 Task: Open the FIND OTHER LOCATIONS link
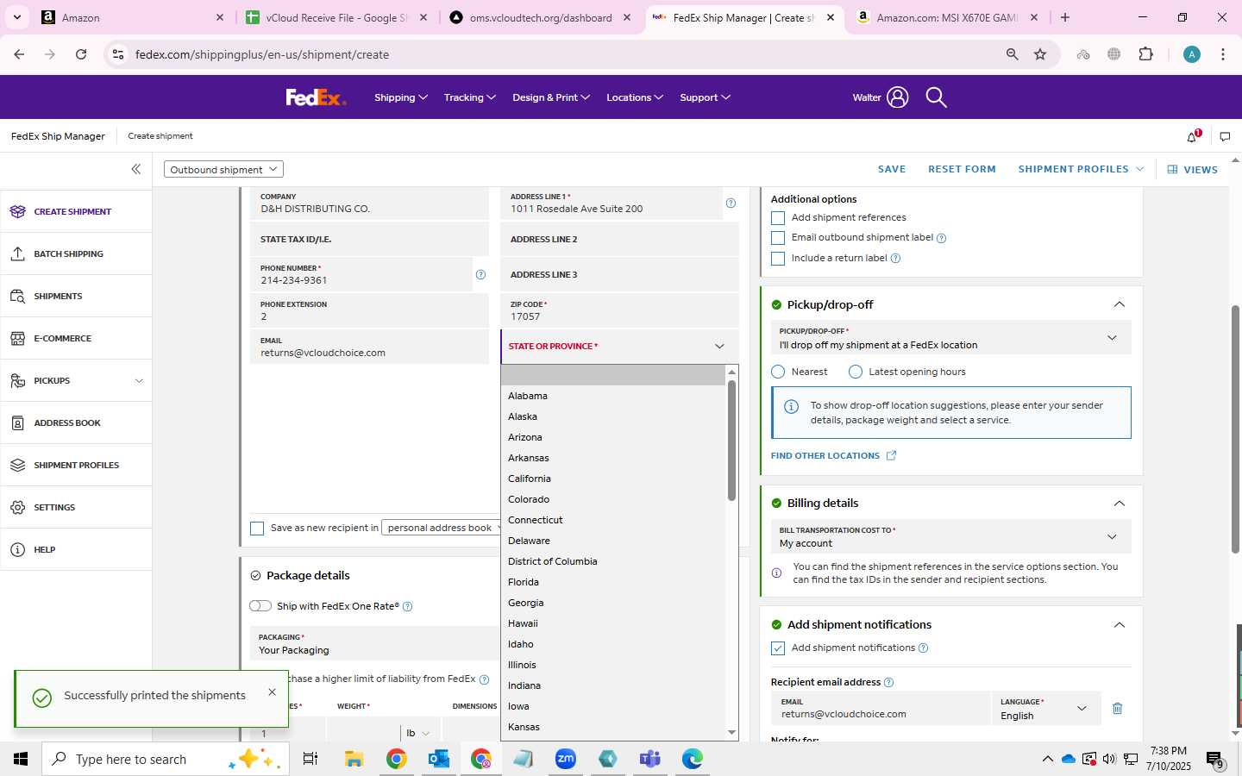tap(833, 455)
